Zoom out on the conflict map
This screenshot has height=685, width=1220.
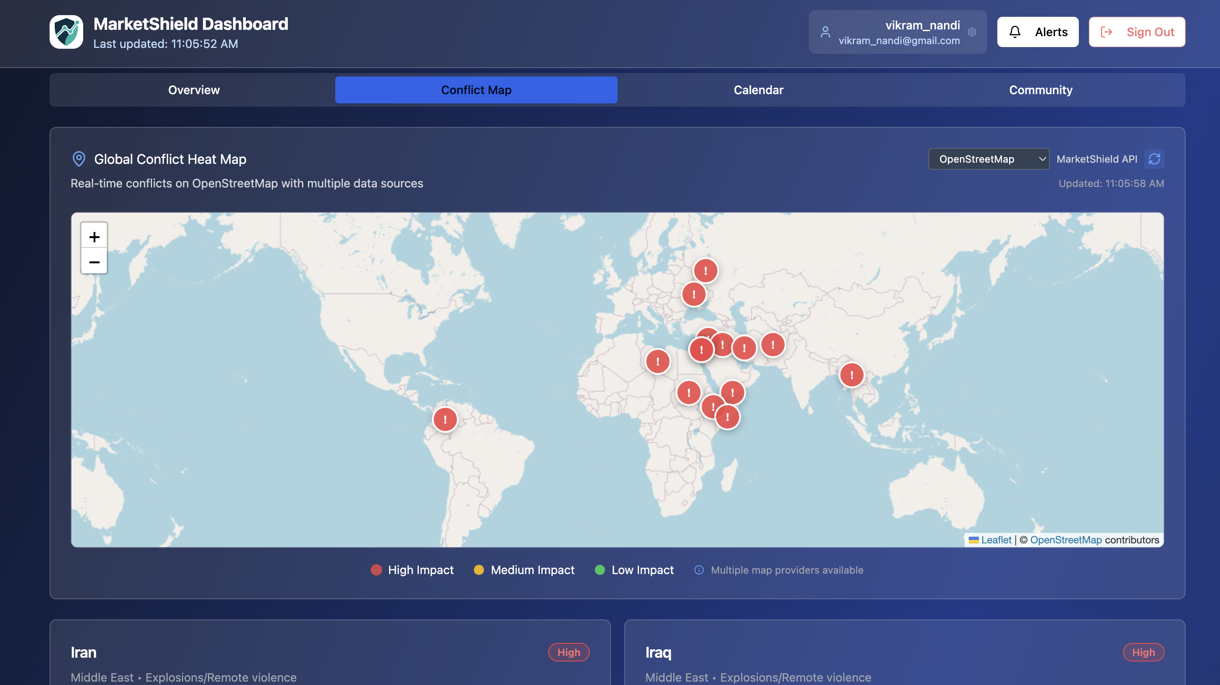click(94, 262)
